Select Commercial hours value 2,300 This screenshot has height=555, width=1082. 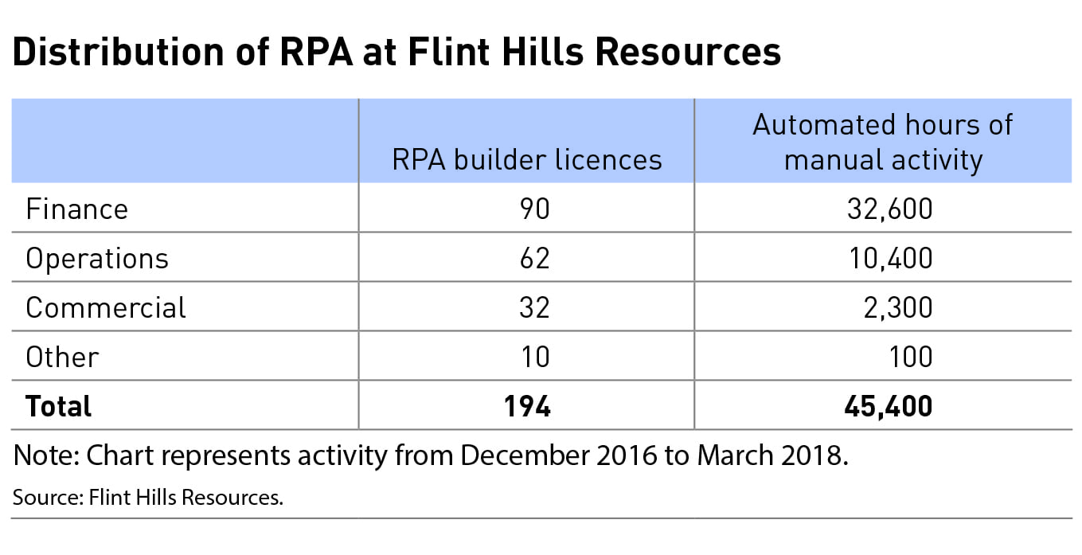(897, 307)
